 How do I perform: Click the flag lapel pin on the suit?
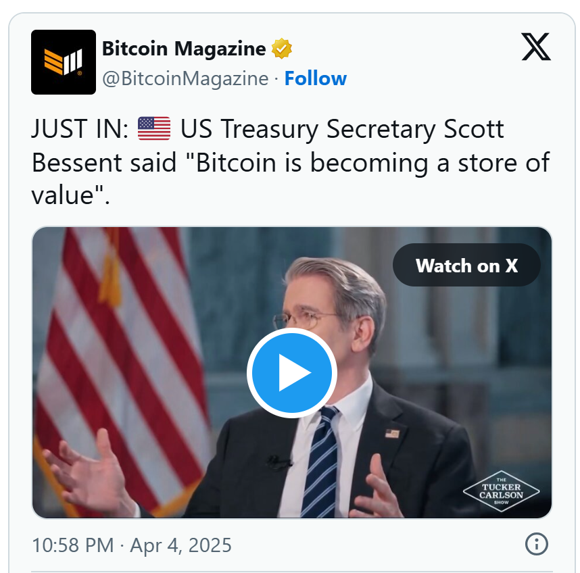393,434
